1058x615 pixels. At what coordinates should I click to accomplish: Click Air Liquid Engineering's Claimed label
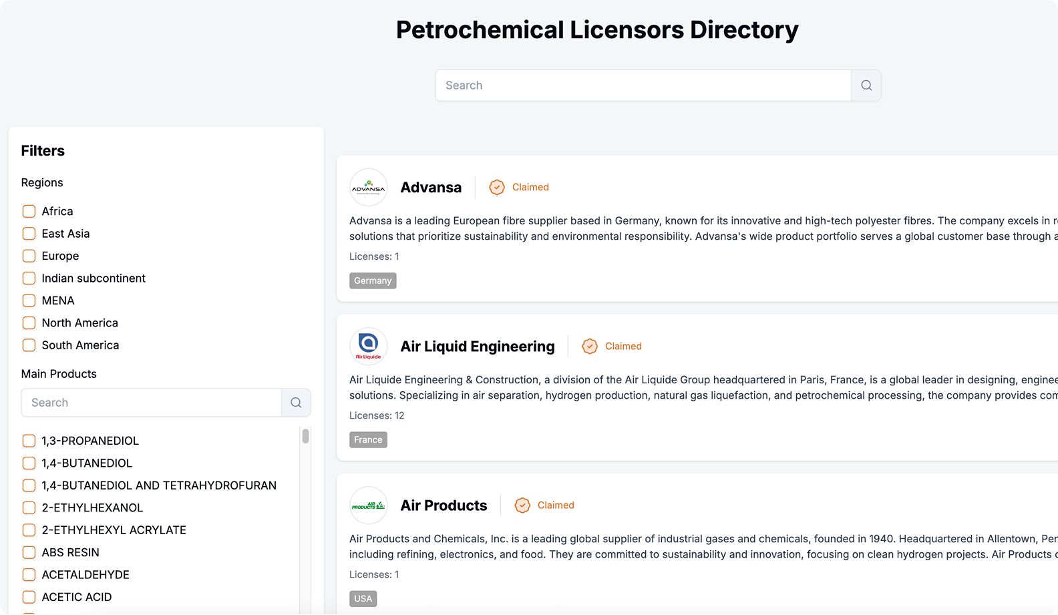click(x=623, y=347)
